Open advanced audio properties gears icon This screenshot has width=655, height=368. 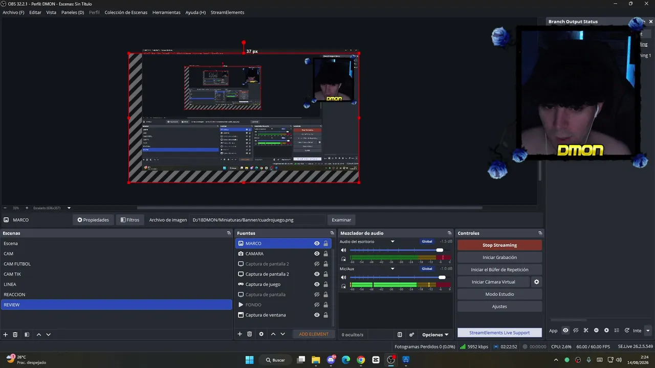click(x=411, y=335)
